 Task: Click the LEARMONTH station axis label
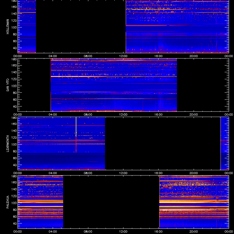(x=8, y=144)
